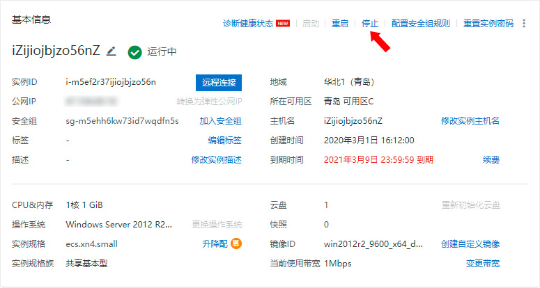Click 重置实例密码
Image resolution: width=540 pixels, height=288 pixels.
pyautogui.click(x=488, y=24)
